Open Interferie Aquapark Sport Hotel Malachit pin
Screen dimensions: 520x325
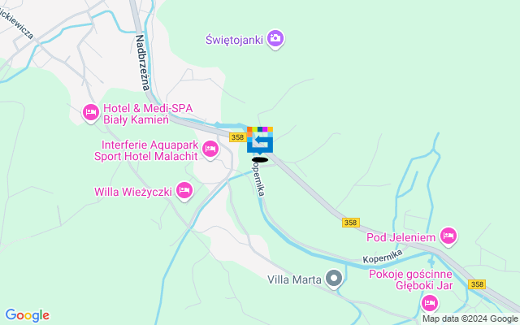[x=210, y=149]
